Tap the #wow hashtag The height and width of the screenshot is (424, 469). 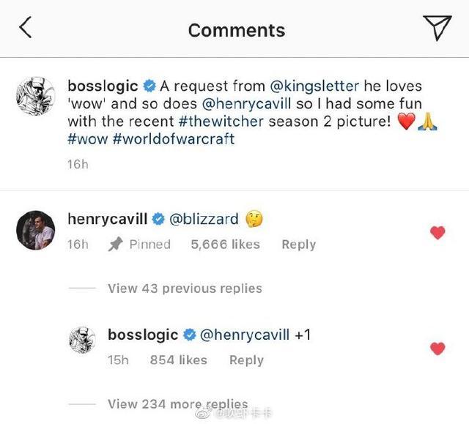87,139
